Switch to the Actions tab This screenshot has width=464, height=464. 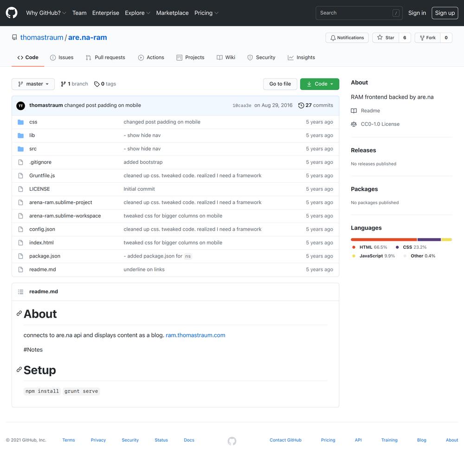click(151, 58)
